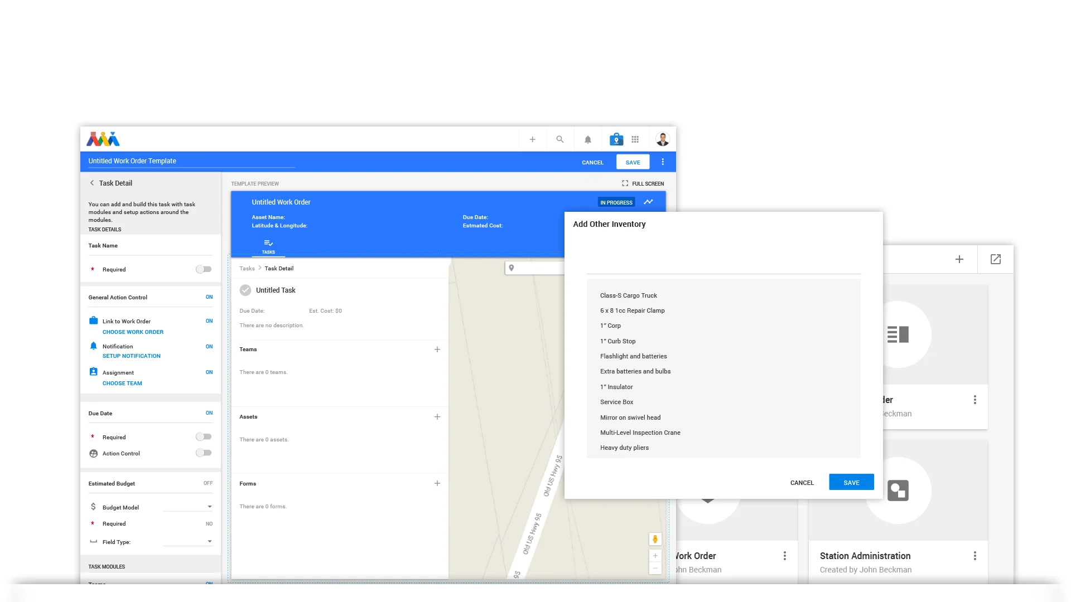Click CHOOSE TEAM link

point(122,383)
